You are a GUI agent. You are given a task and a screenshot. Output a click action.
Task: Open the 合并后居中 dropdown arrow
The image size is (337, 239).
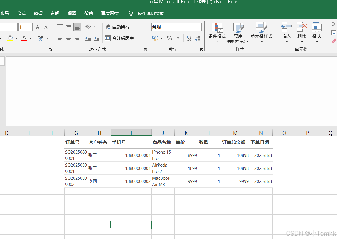[141, 38]
